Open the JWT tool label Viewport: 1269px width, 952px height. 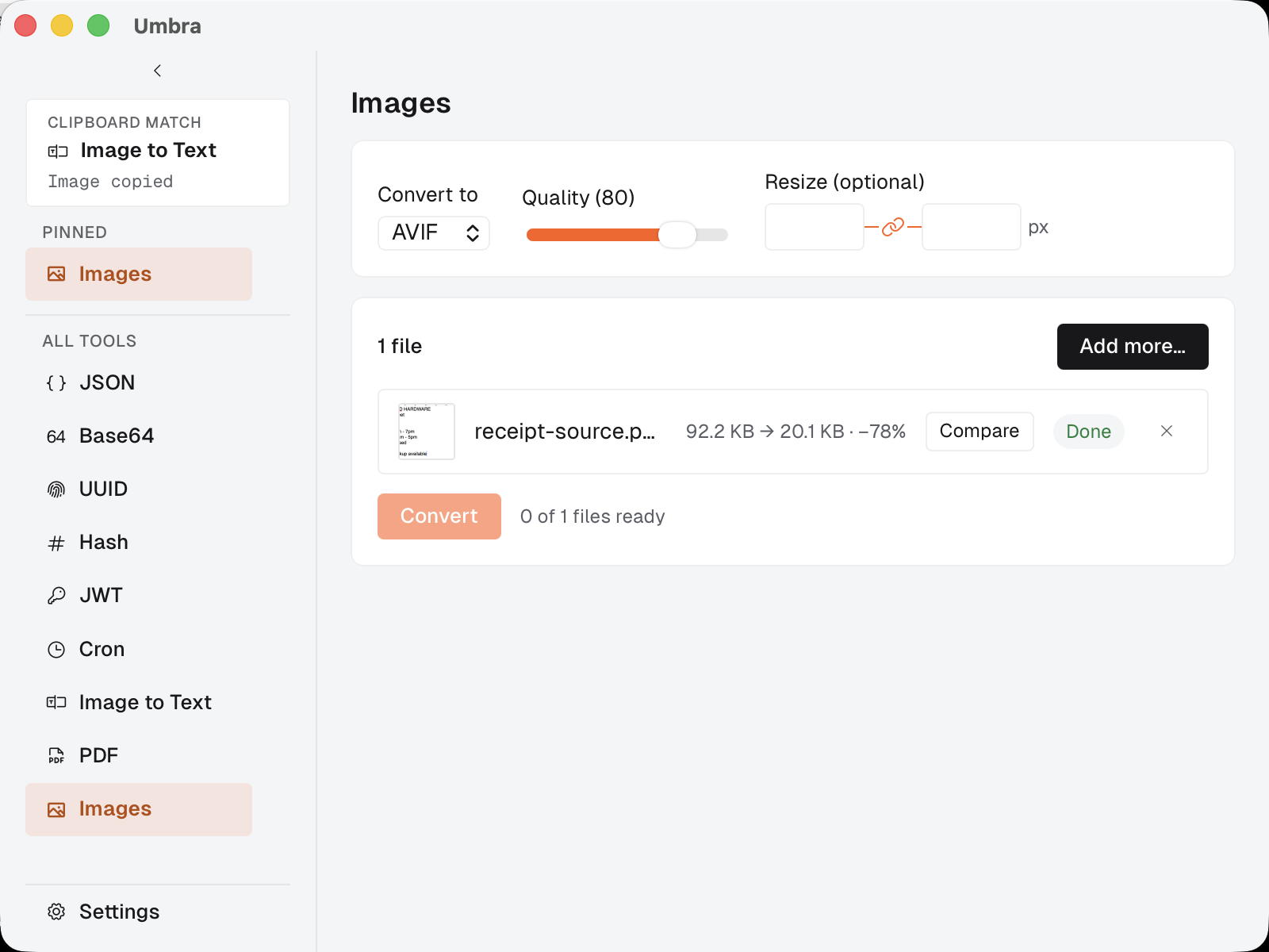pos(102,595)
